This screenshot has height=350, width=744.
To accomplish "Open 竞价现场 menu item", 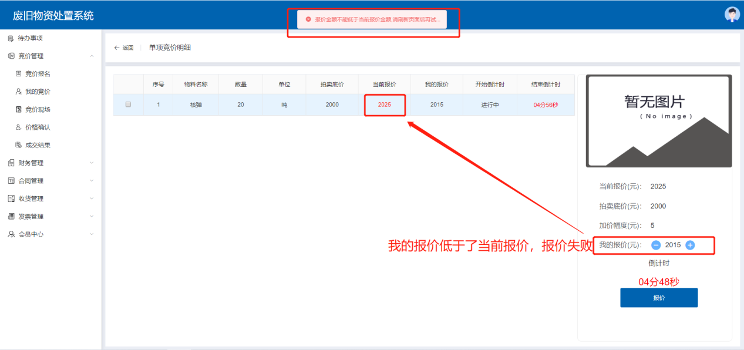I will (x=38, y=110).
